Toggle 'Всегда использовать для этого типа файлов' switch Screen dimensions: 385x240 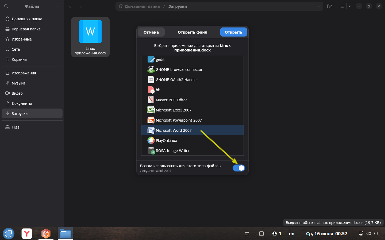pos(239,168)
